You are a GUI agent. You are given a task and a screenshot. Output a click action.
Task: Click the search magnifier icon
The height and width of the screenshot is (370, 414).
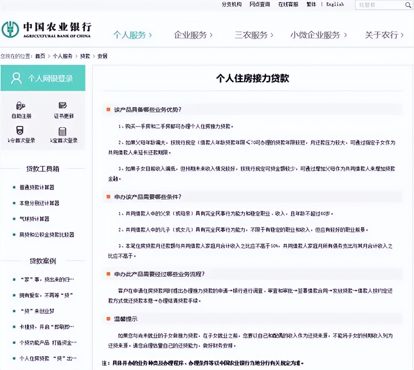[408, 5]
